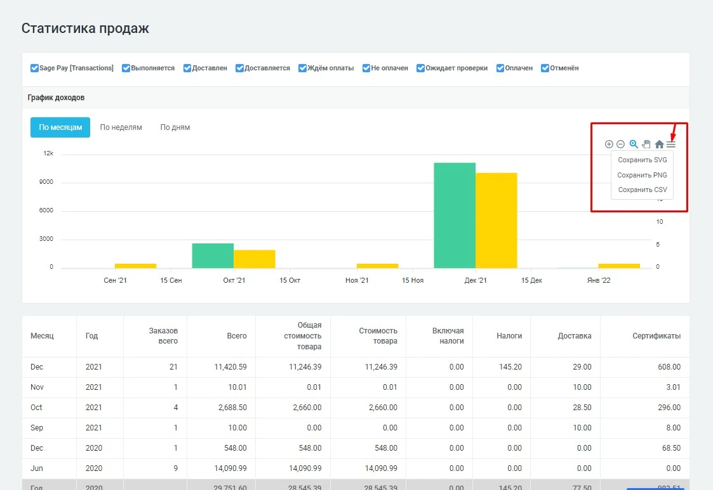This screenshot has width=713, height=490.
Task: Disable the Отменён status filter
Action: pos(545,68)
